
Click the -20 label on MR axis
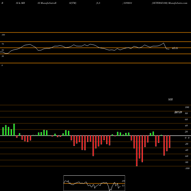pos(186,144)
